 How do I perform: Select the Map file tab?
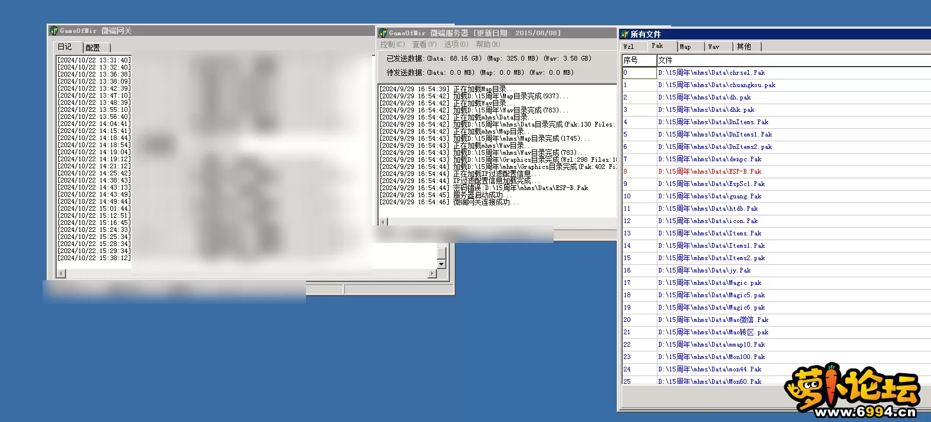685,46
